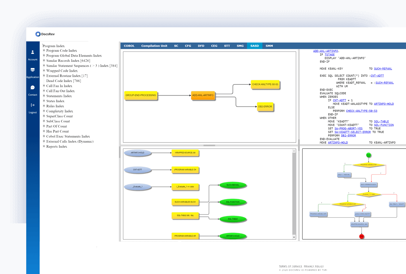The image size is (406, 274).
Task: Select the SASD tab
Action: (x=255, y=46)
